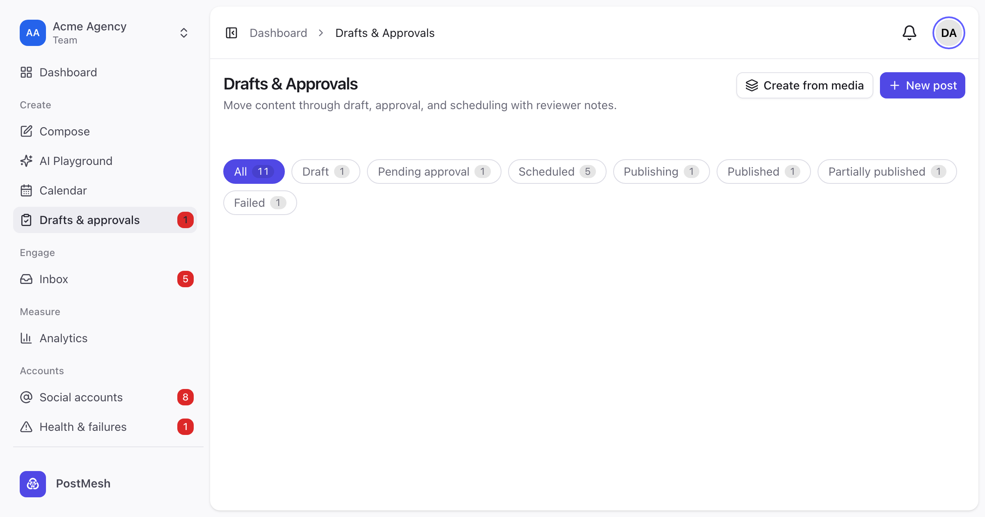Go to Social accounts
The height and width of the screenshot is (517, 985).
[105, 397]
